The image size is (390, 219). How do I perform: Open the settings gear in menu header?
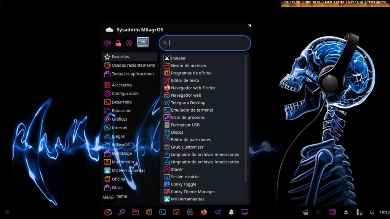[x=107, y=43]
